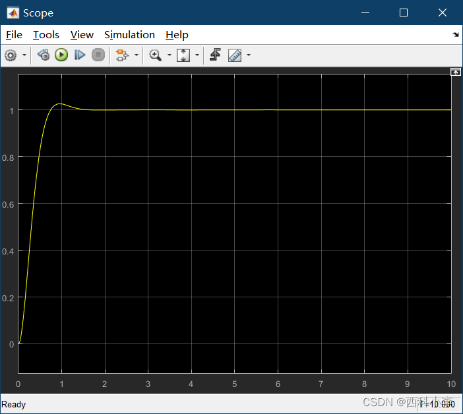Click x-axis label 10
The image size is (463, 414).
(451, 384)
